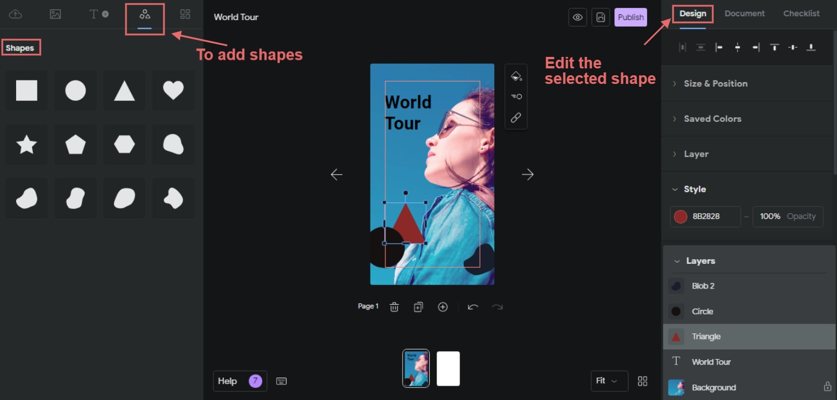Open the animation options for the triangle
This screenshot has width=837, height=400.
515,96
